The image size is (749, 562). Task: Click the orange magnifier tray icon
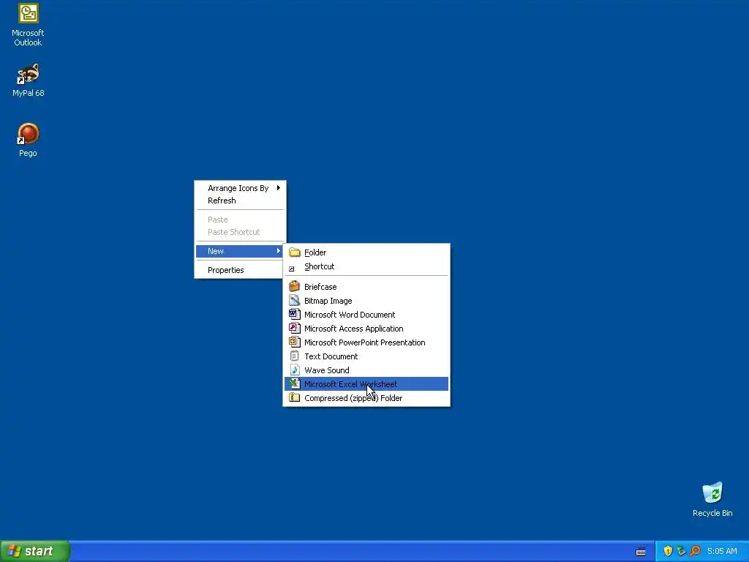coord(695,551)
